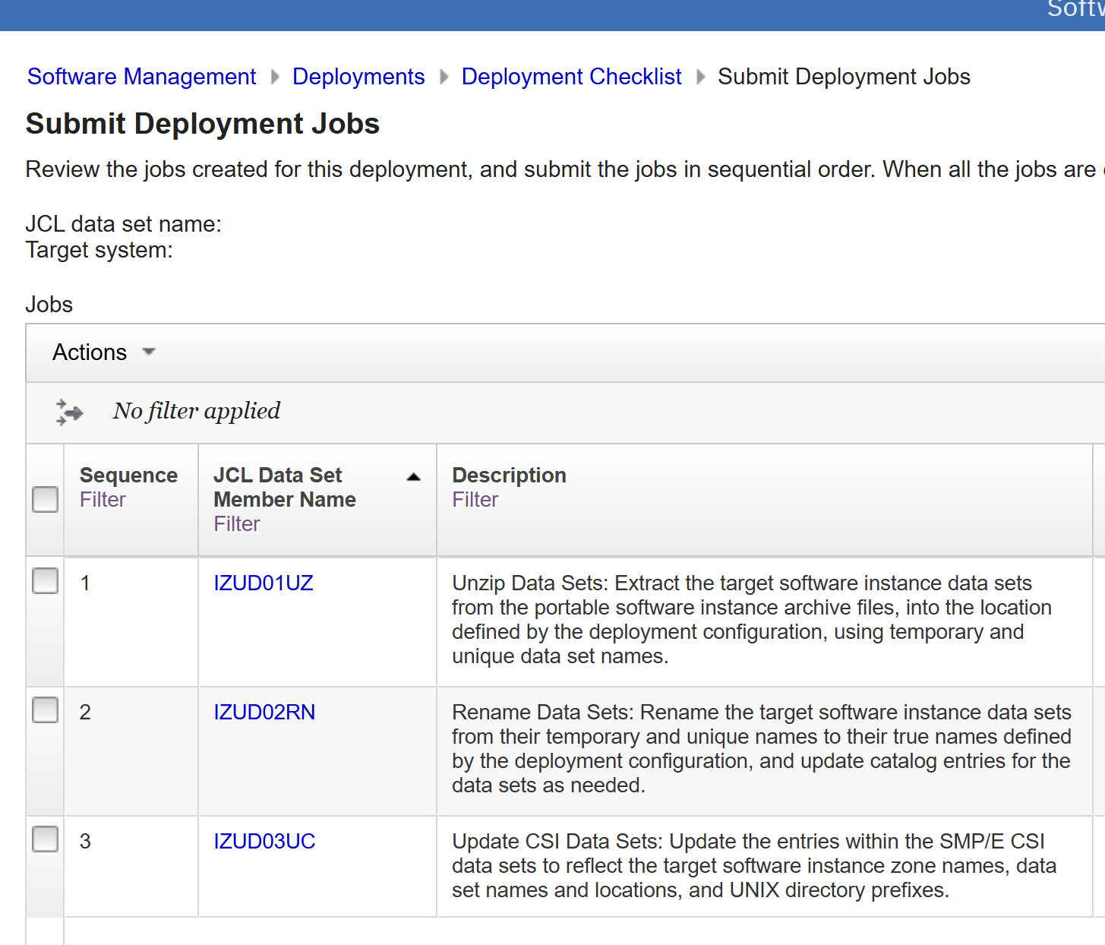Image resolution: width=1105 pixels, height=945 pixels.
Task: Click the Description column header
Action: click(509, 476)
